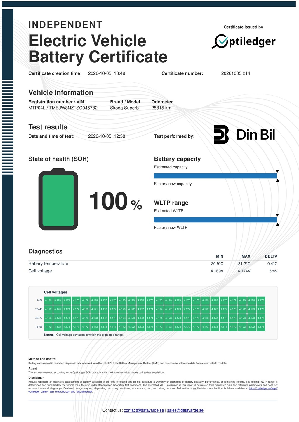Screen dimensions: 299x422
Task: Select the first cell in row 1–24
Action: coord(48,300)
